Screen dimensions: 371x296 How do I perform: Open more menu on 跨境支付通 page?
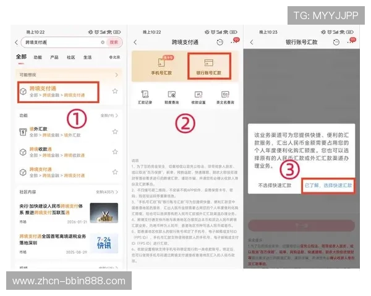click(x=233, y=42)
